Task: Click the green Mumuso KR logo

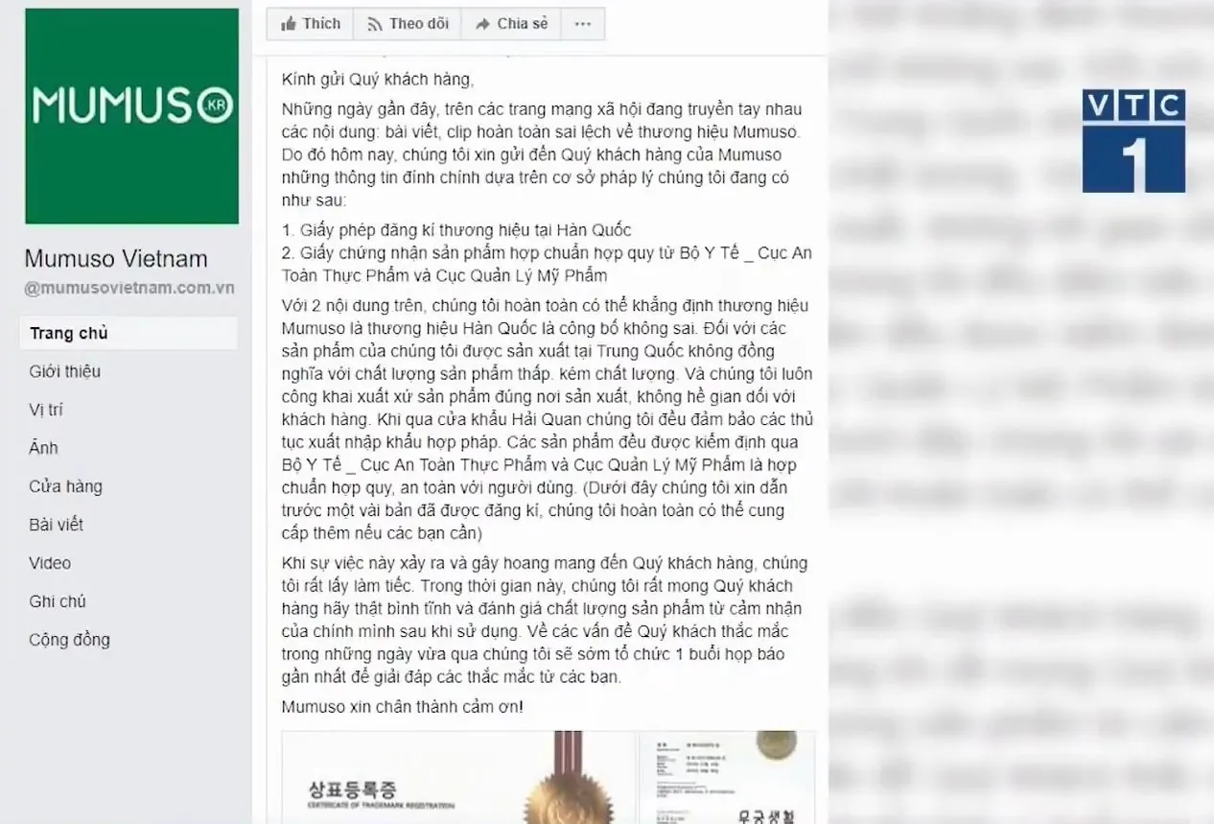Action: click(132, 116)
